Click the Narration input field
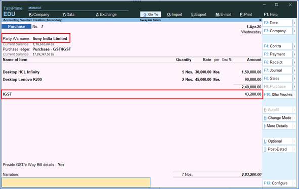This screenshot has width=299, height=189. click(76, 182)
